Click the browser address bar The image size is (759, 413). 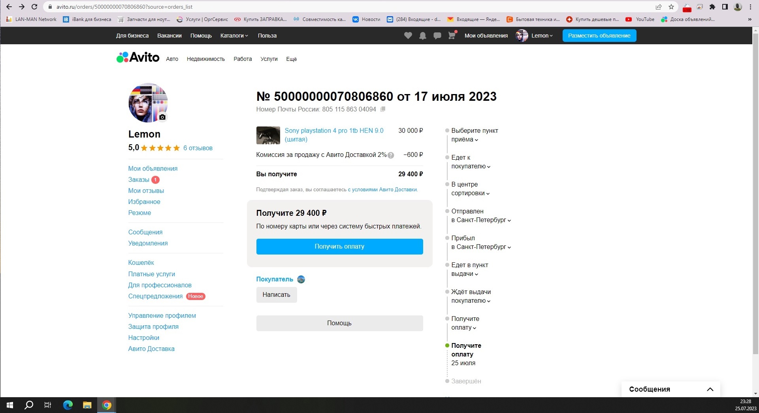point(348,7)
